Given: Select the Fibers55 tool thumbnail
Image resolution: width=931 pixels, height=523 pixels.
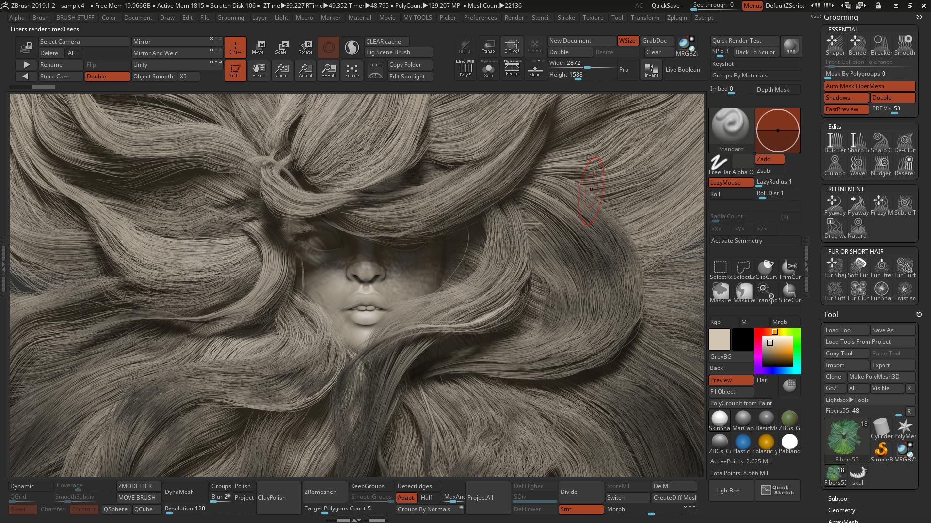Looking at the screenshot, I should (846, 437).
